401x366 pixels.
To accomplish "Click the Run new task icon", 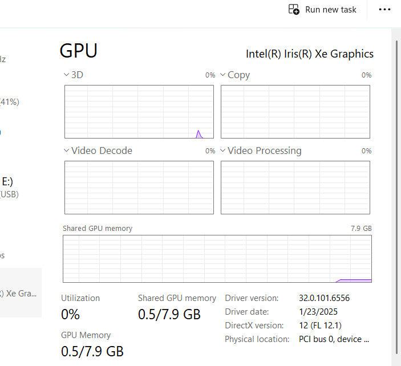I will (x=294, y=10).
